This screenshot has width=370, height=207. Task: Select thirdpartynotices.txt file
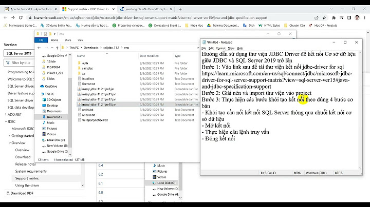(x=95, y=120)
